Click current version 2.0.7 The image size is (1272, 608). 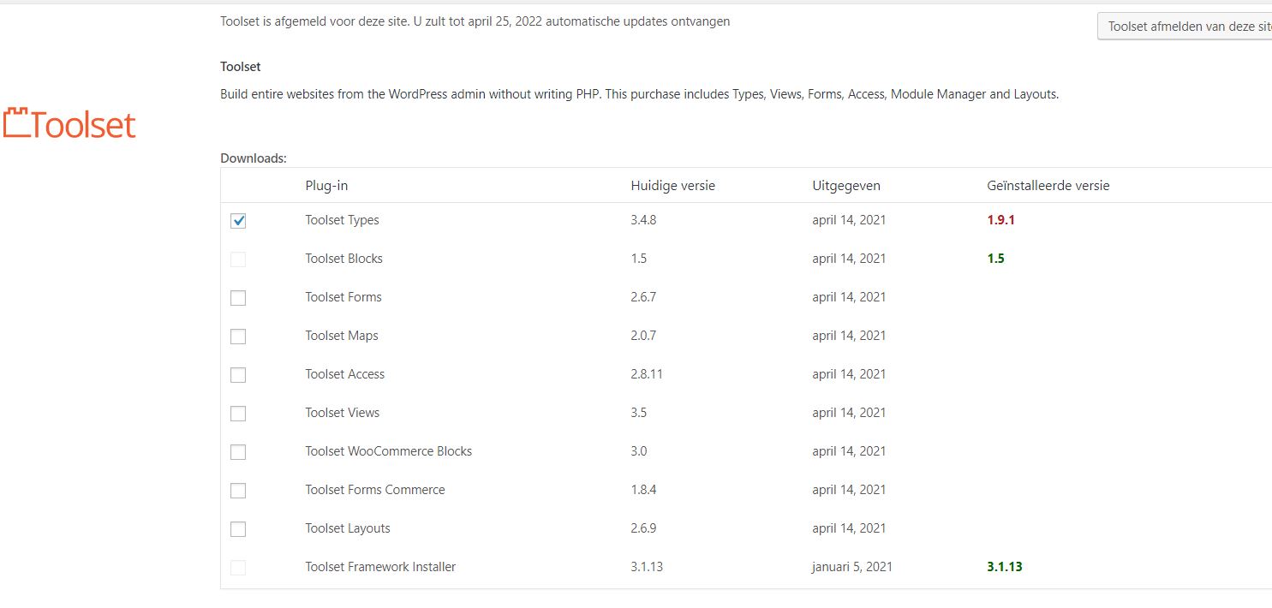643,336
